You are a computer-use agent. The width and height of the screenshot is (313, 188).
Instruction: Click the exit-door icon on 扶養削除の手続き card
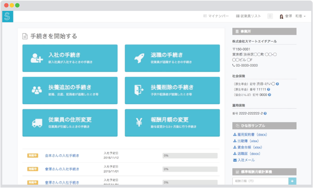click(139, 90)
